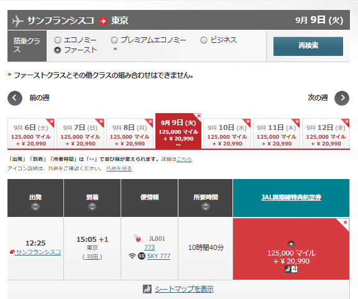This screenshot has width=358, height=299.
Task: Select the ビジネス class radio button
Action: (204, 40)
